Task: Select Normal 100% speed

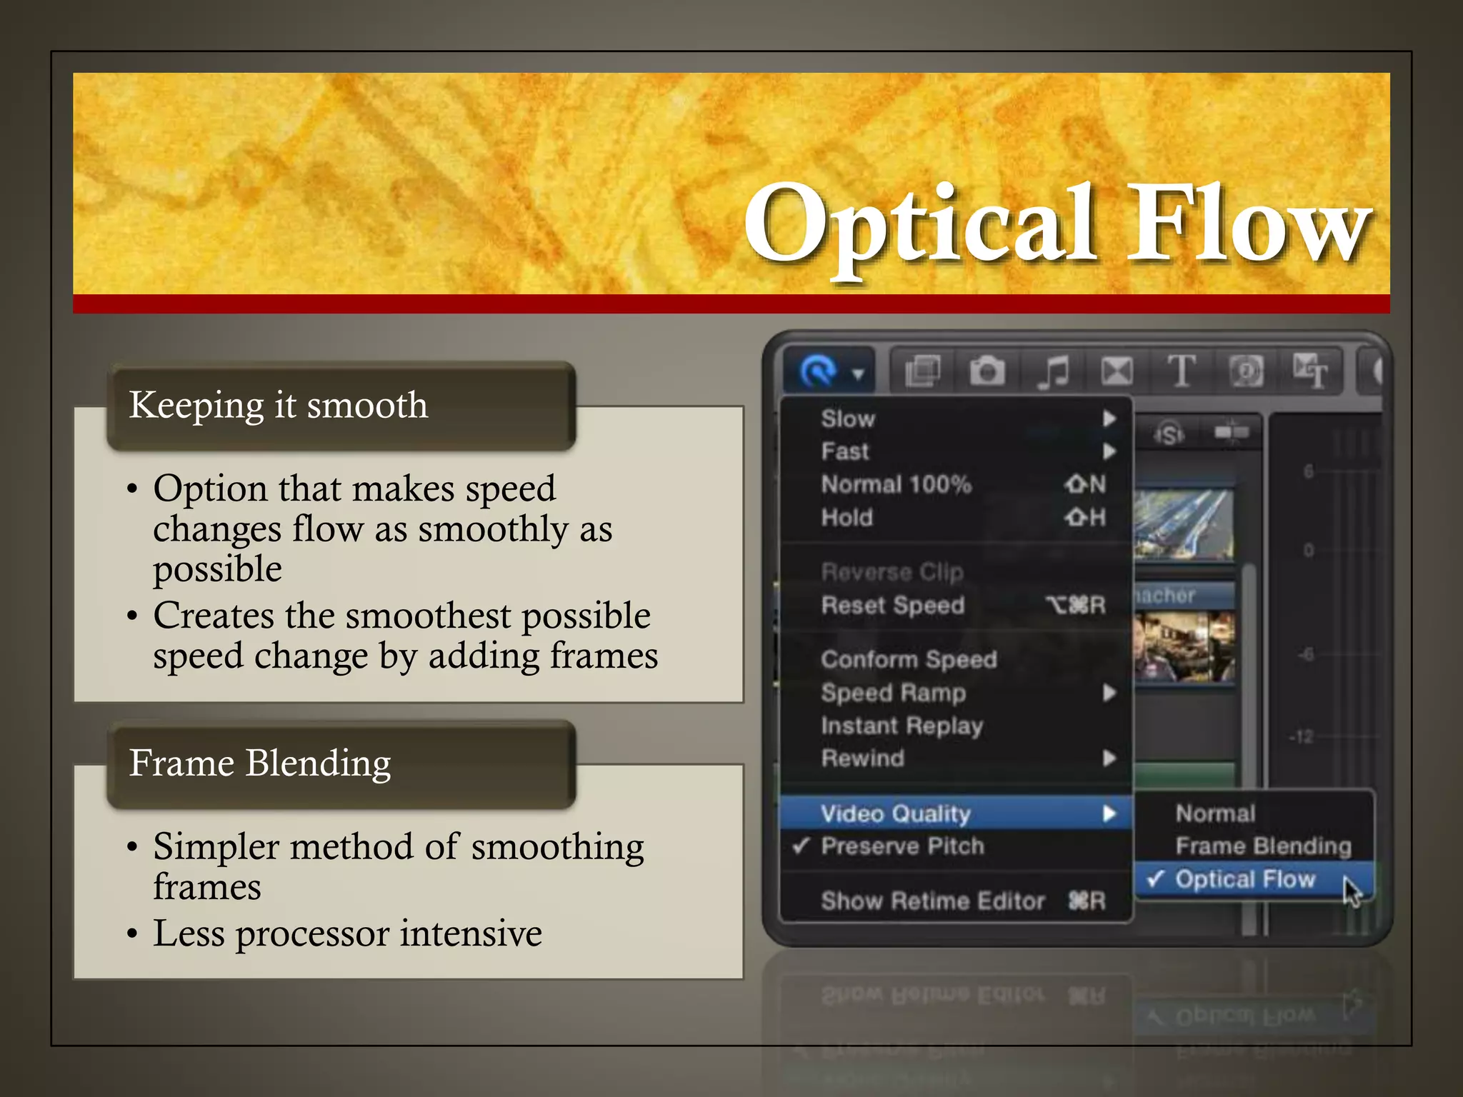Action: [957, 484]
